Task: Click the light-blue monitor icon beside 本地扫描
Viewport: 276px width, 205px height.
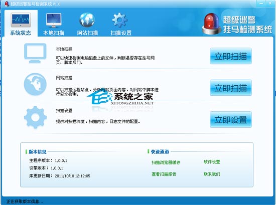Action: [35, 53]
